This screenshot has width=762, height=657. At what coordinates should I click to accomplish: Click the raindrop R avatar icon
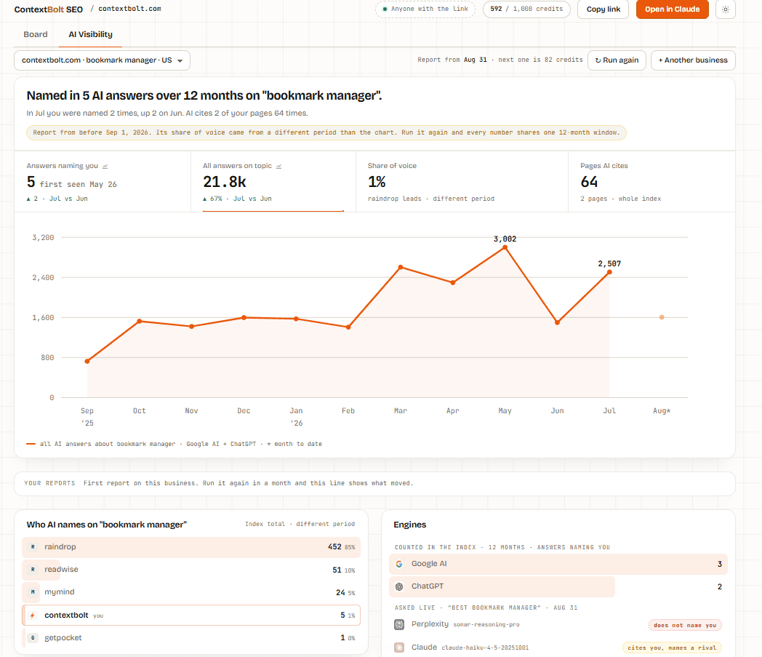point(33,546)
